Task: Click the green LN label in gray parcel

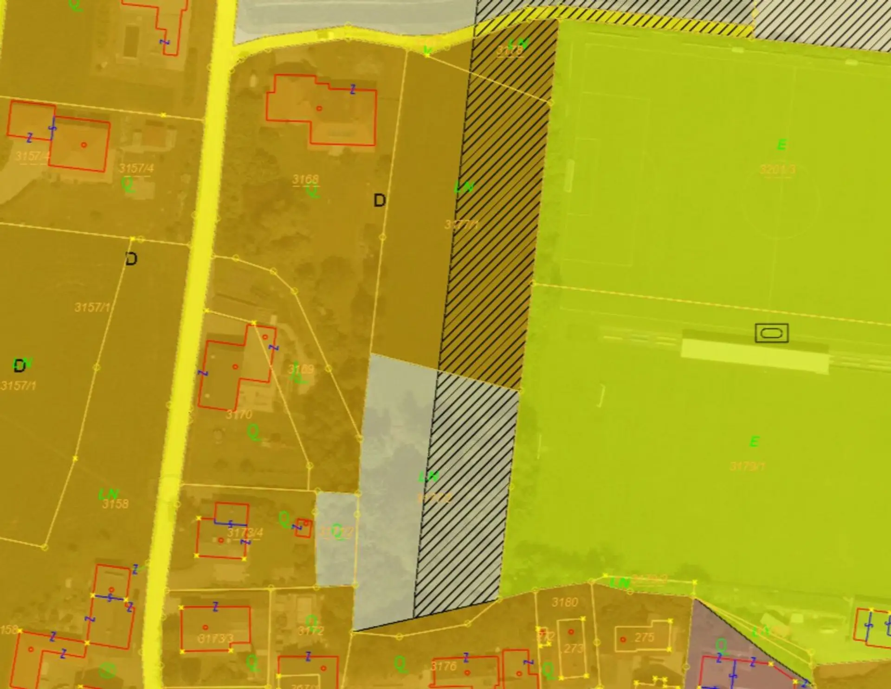Action: click(x=428, y=477)
